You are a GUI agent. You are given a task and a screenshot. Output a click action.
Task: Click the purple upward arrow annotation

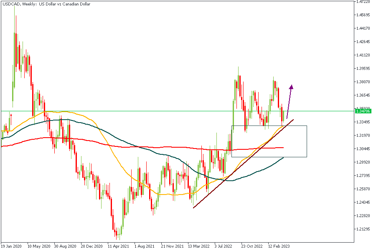click(290, 100)
